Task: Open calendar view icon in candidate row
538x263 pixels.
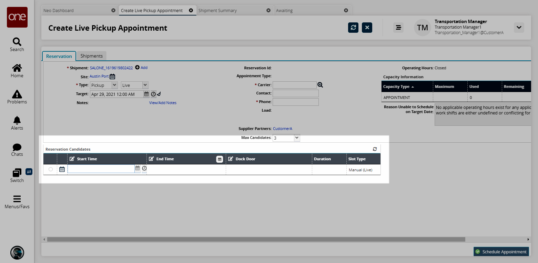Action: pos(62,169)
